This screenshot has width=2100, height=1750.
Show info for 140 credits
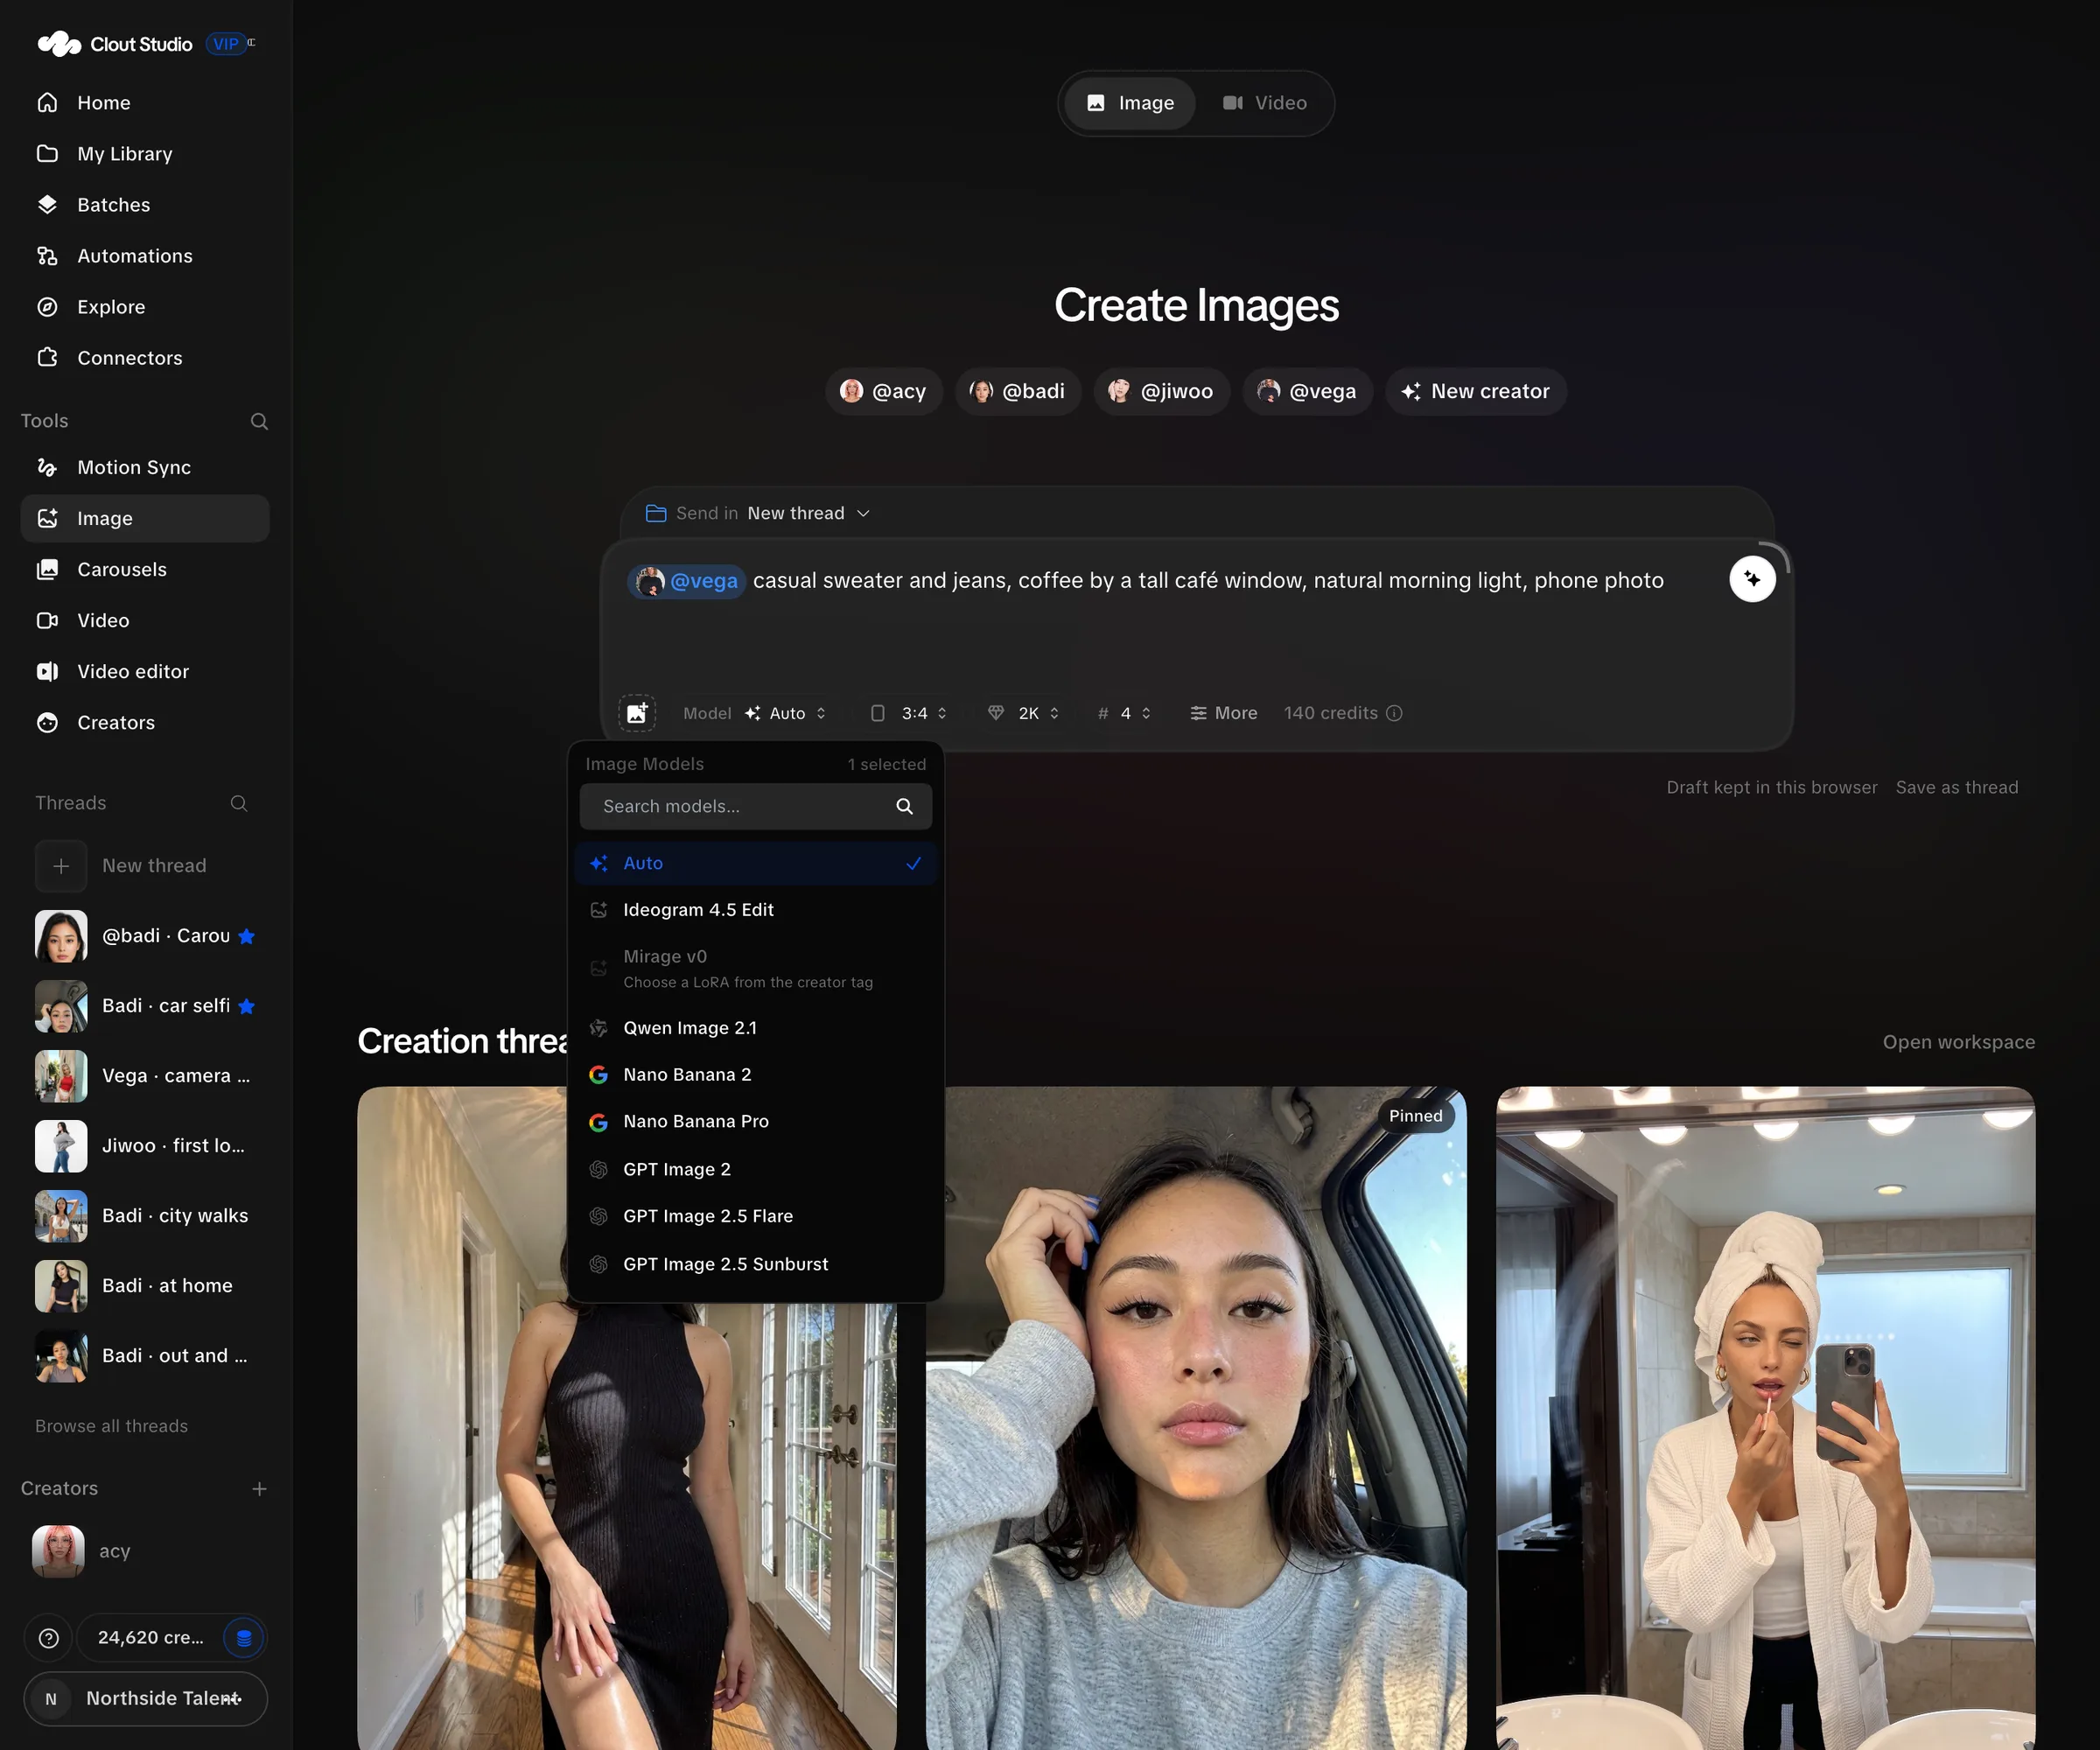click(x=1394, y=713)
